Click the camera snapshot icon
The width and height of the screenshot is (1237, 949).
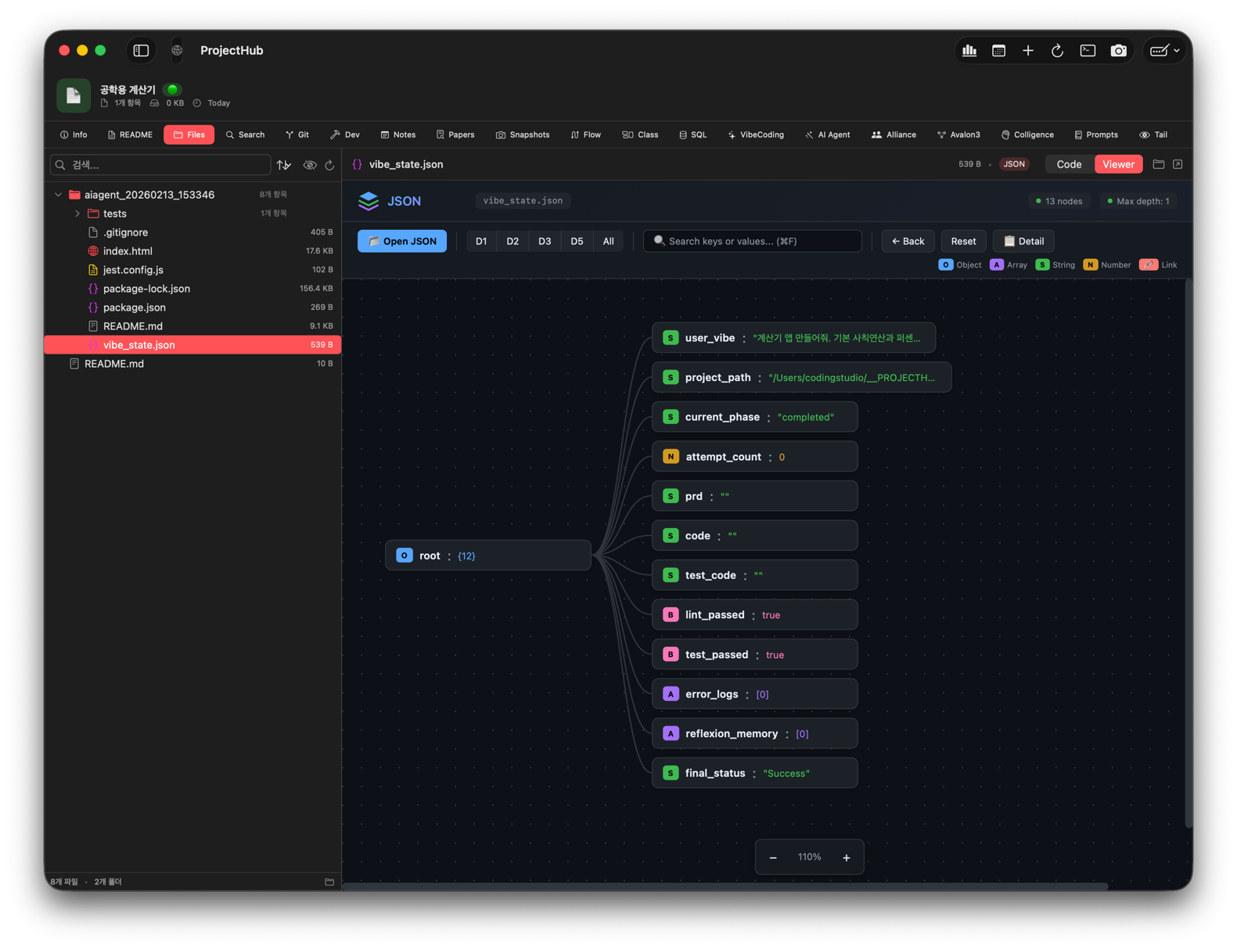point(1119,51)
